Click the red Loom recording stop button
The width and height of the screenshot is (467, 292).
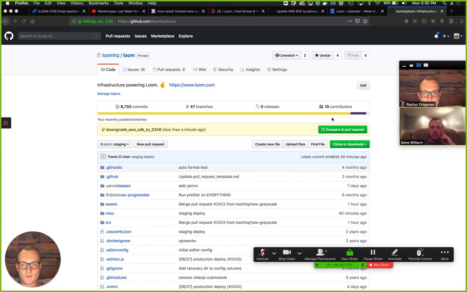click(5, 123)
